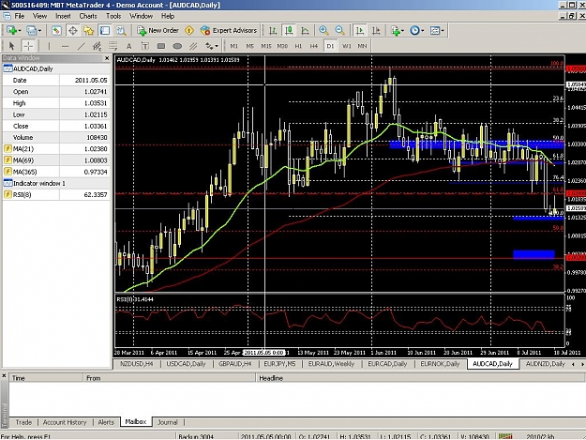Switch to the EURAUD,Weekly chart tab
Screen dimensions: 586x440
[331, 364]
